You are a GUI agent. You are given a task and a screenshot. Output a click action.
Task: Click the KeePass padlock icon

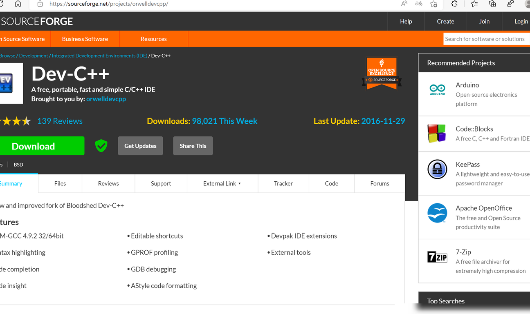point(437,169)
